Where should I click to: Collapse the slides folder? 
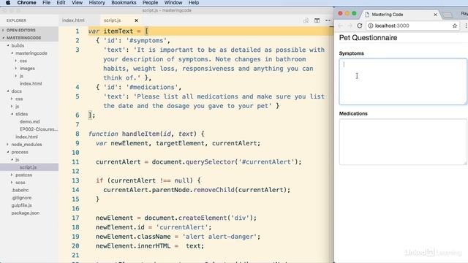click(x=21, y=114)
